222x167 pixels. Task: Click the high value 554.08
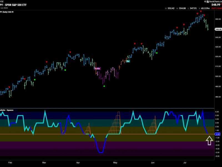[x=182, y=8]
